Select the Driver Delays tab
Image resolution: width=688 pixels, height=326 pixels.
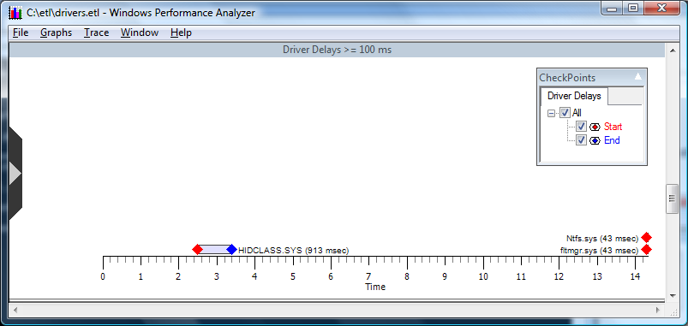[x=574, y=97]
